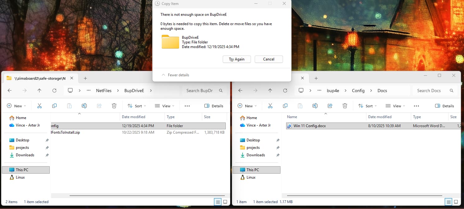Viewport: 464px width, 209px height.
Task: Click the Copy icon in right Docs window
Action: [285, 106]
